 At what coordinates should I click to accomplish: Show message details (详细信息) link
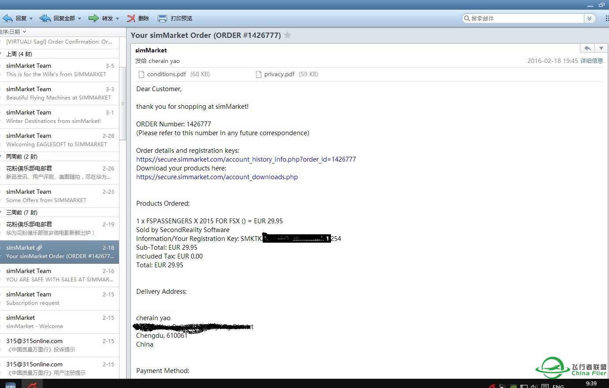coord(592,61)
